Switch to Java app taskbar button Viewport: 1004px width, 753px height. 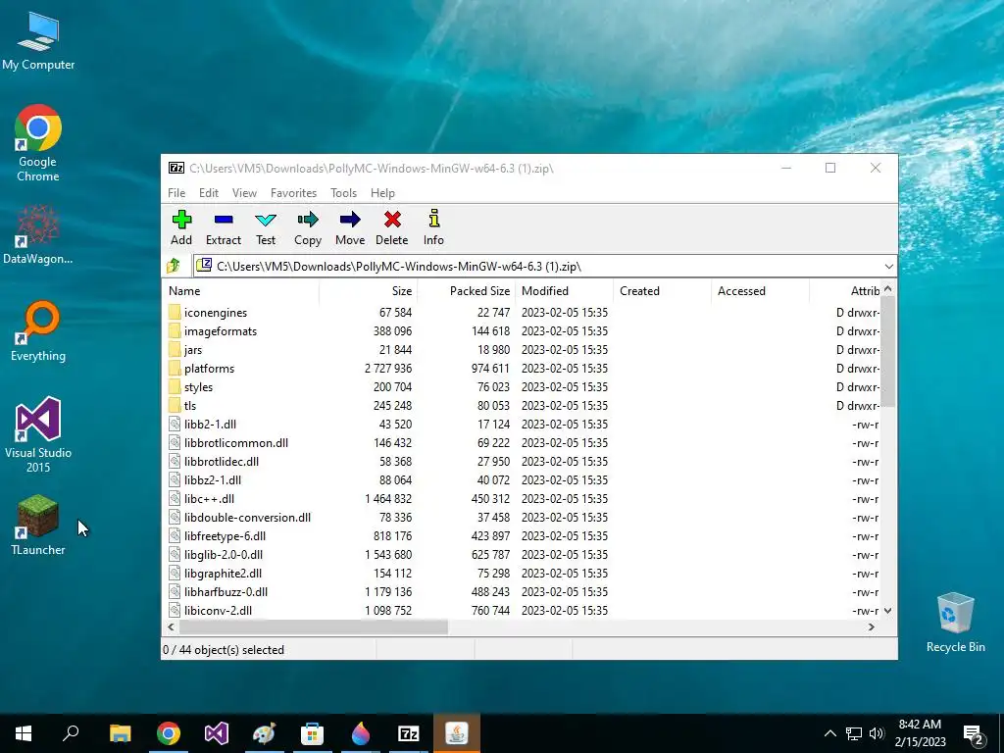click(x=457, y=733)
